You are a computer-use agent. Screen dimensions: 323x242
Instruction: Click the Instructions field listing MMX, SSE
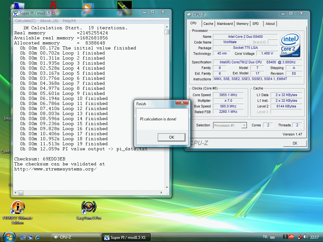click(x=257, y=79)
